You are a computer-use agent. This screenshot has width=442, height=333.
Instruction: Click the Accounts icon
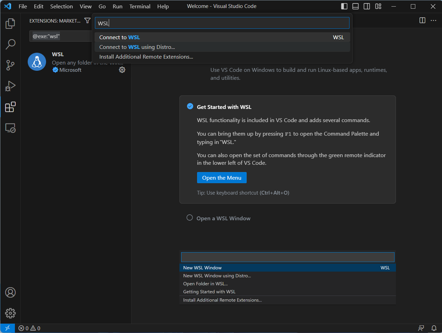[10, 292]
